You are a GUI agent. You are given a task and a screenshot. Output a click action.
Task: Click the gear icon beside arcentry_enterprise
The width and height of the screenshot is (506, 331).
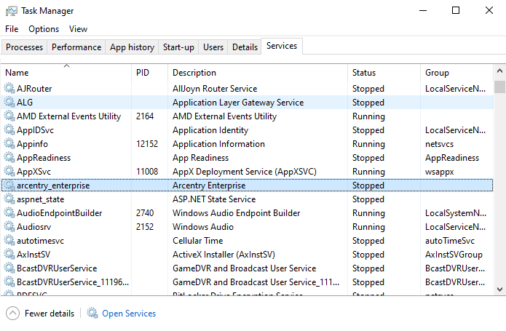pyautogui.click(x=9, y=186)
